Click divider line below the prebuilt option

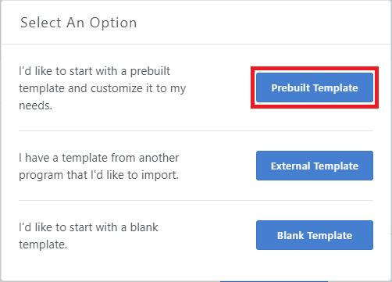(x=196, y=130)
